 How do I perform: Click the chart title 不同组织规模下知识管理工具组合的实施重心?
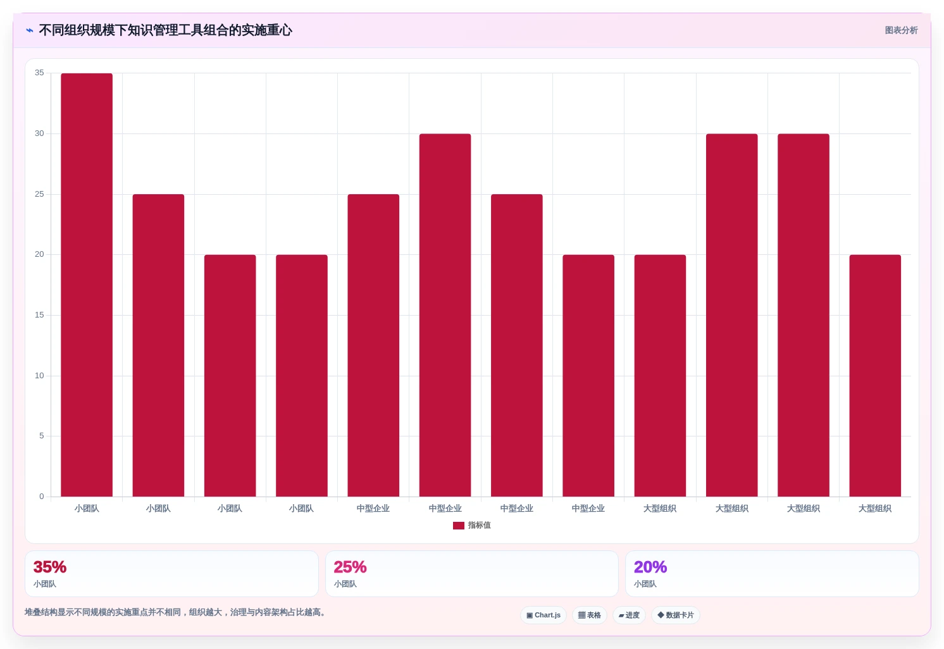[x=166, y=30]
